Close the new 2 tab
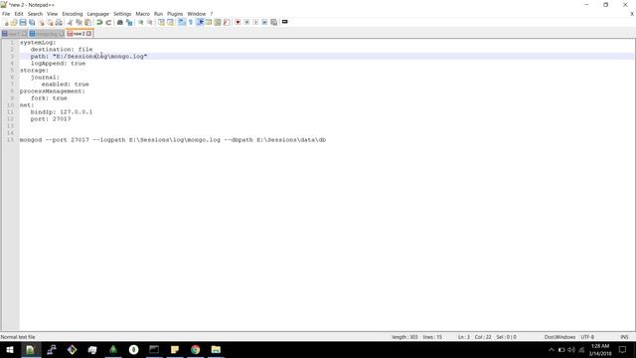 pos(88,34)
